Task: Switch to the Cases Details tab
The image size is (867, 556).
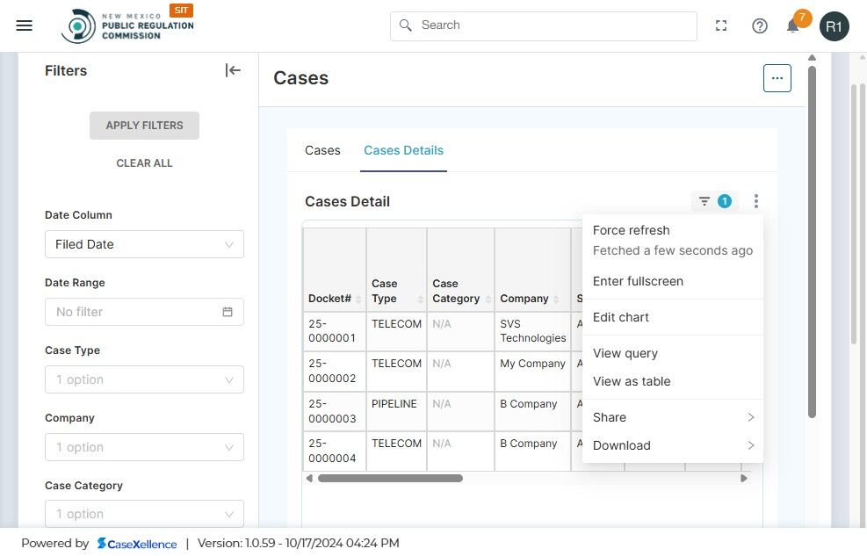Action: click(x=404, y=150)
